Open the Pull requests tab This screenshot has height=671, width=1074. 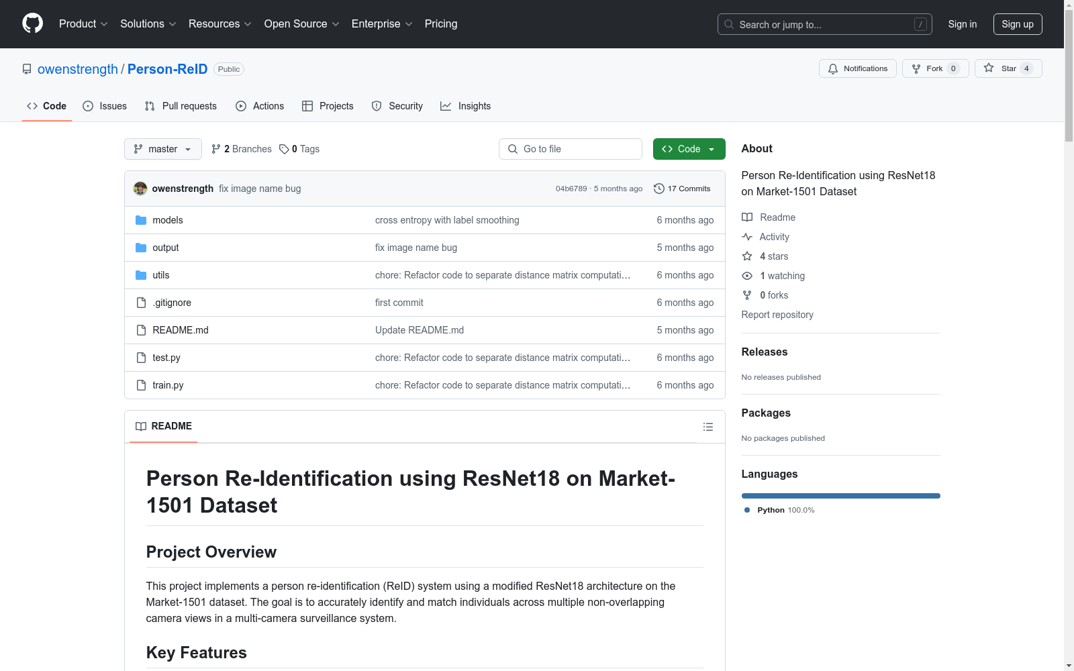pos(181,106)
